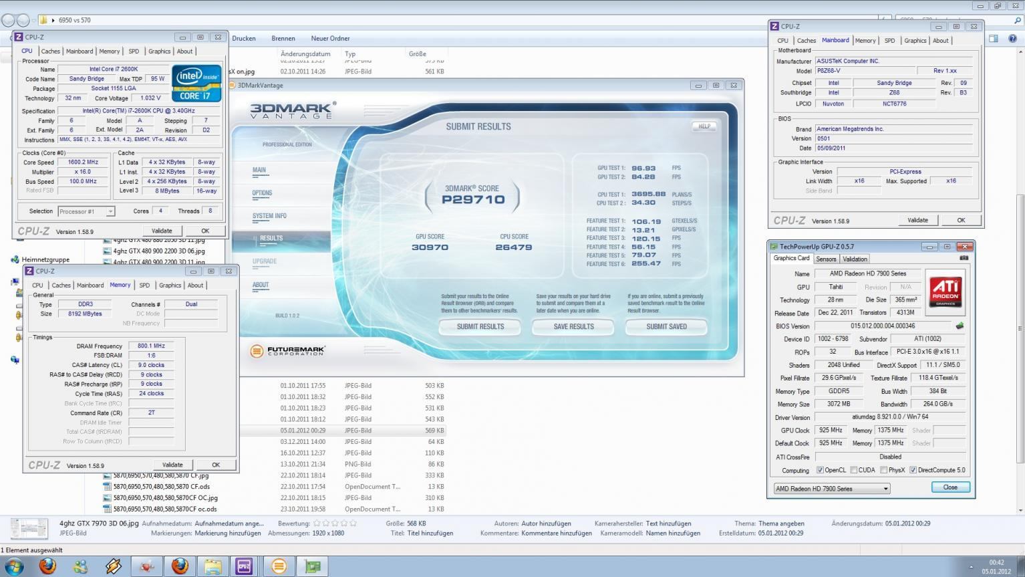The width and height of the screenshot is (1025, 577).
Task: Open OPTIONS in 3DMark Vantage menu
Action: click(x=262, y=193)
